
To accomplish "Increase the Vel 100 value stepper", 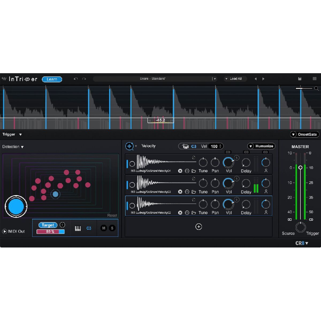I will click(x=220, y=145).
